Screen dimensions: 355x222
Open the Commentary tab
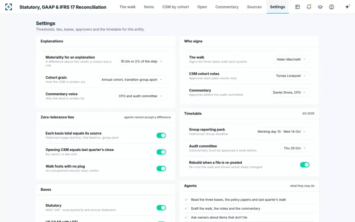pyautogui.click(x=227, y=7)
